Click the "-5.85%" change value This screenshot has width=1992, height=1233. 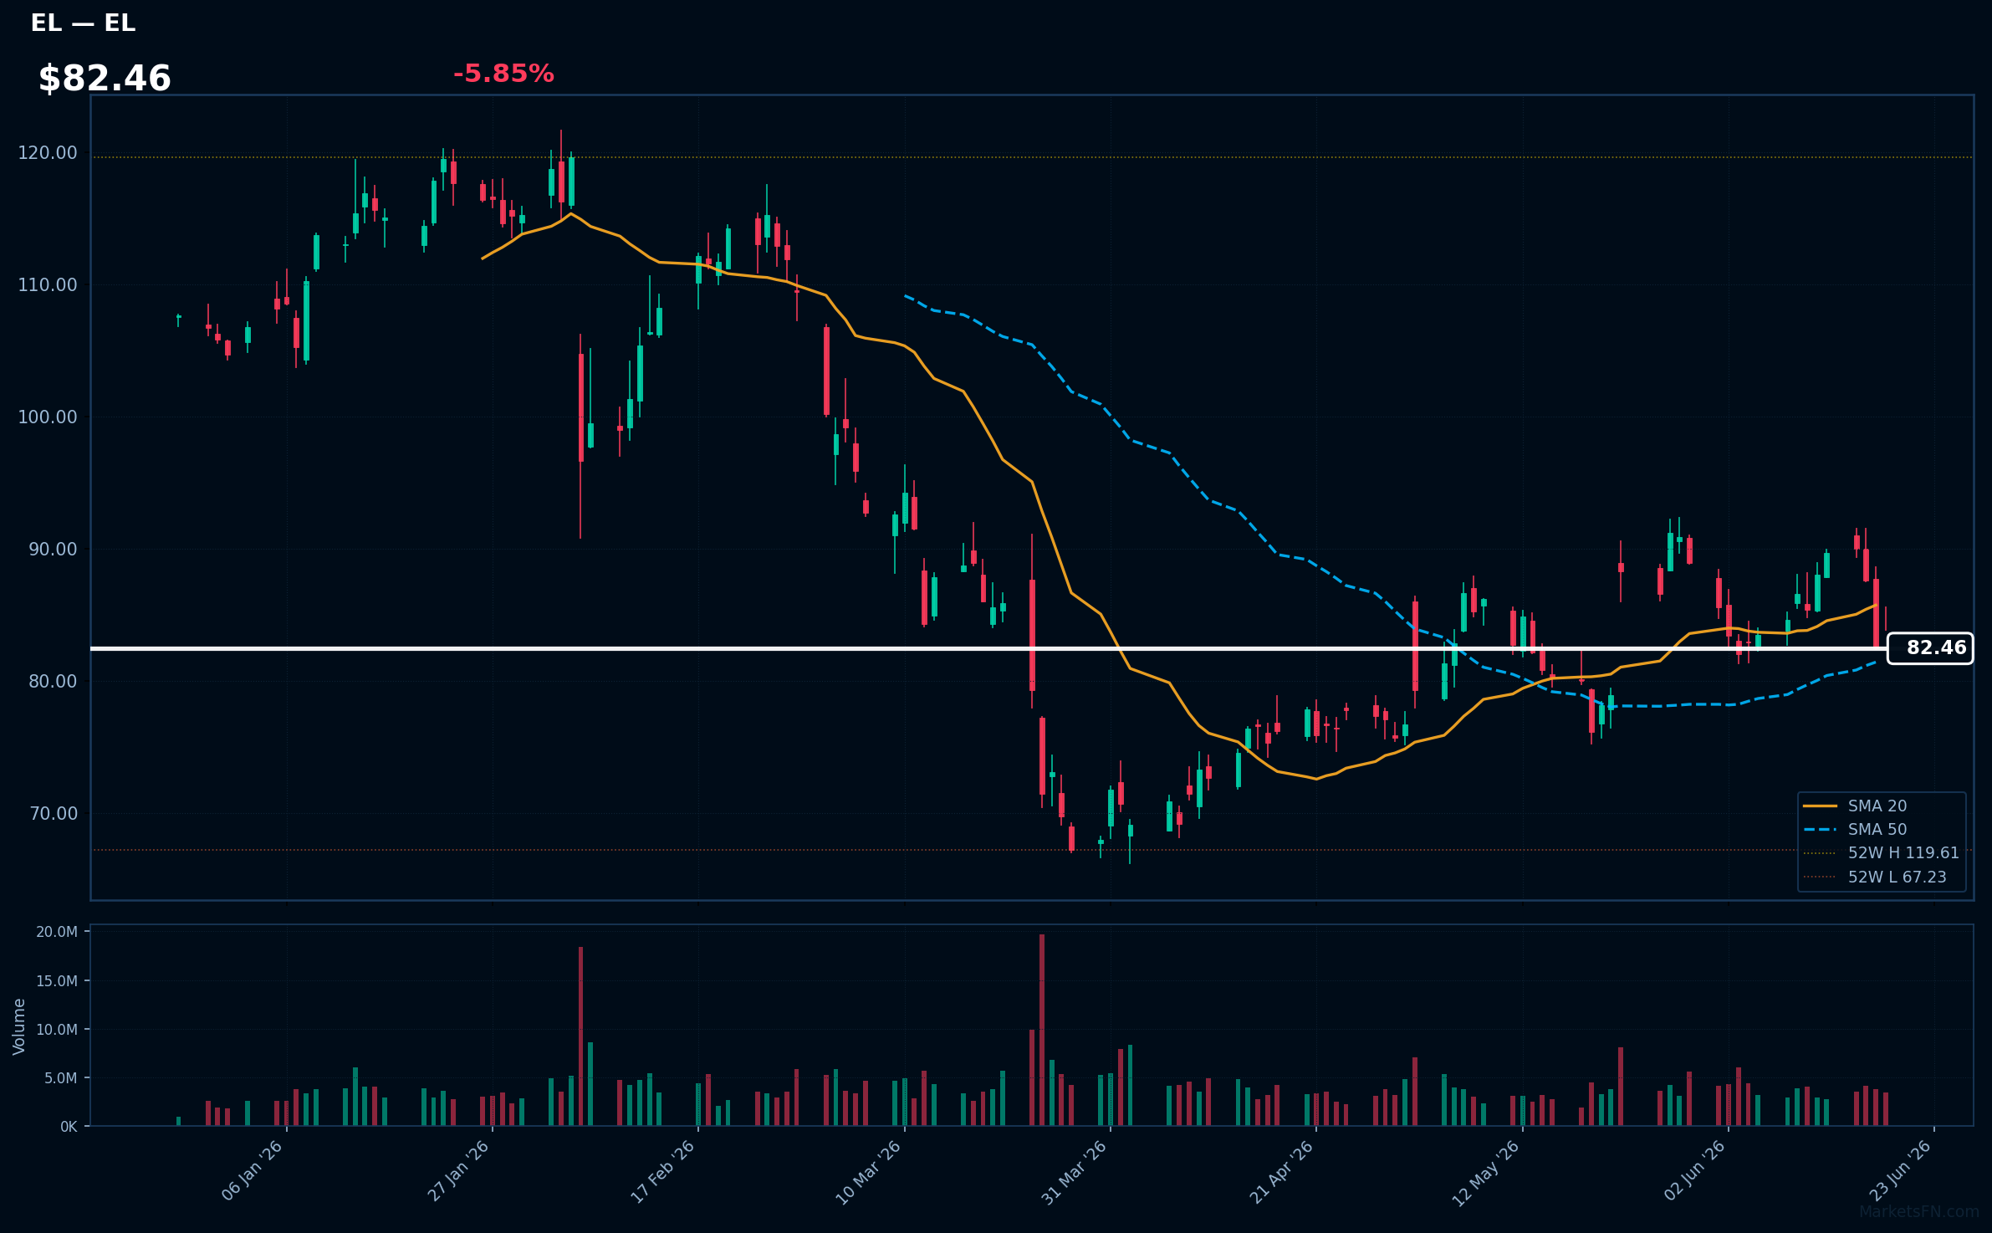point(503,74)
